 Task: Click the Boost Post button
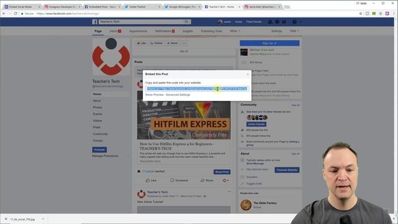(x=222, y=172)
